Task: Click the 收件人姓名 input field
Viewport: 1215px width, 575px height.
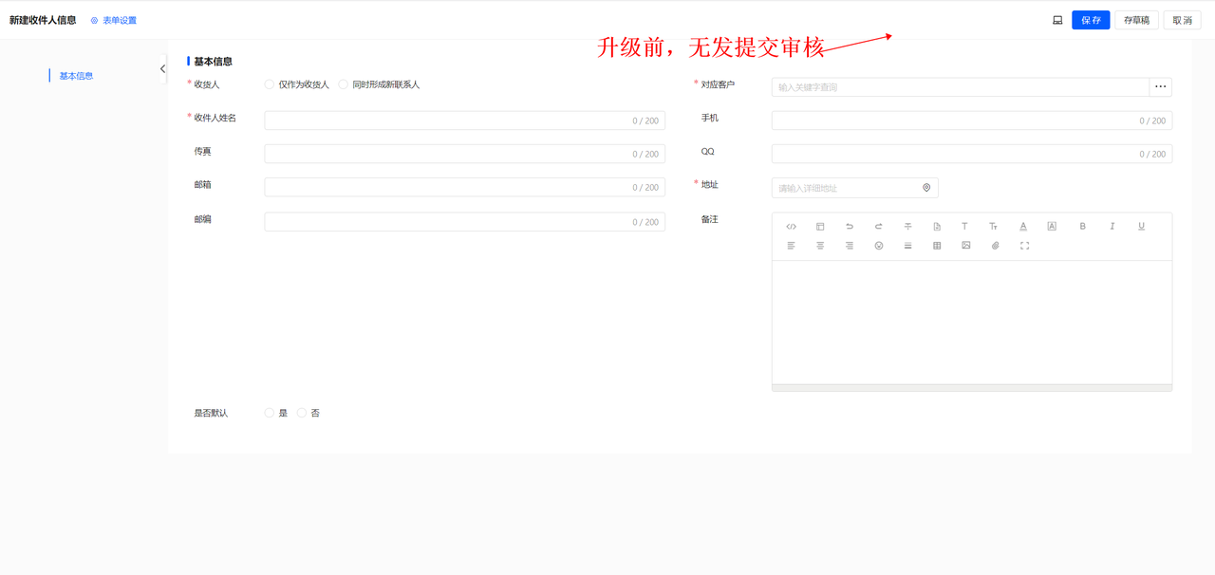Action: [446, 121]
